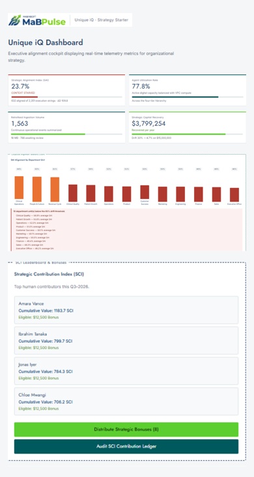Image resolution: width=254 pixels, height=477 pixels.
Task: Open Jonas Iyer contributor card
Action: [x=126, y=371]
